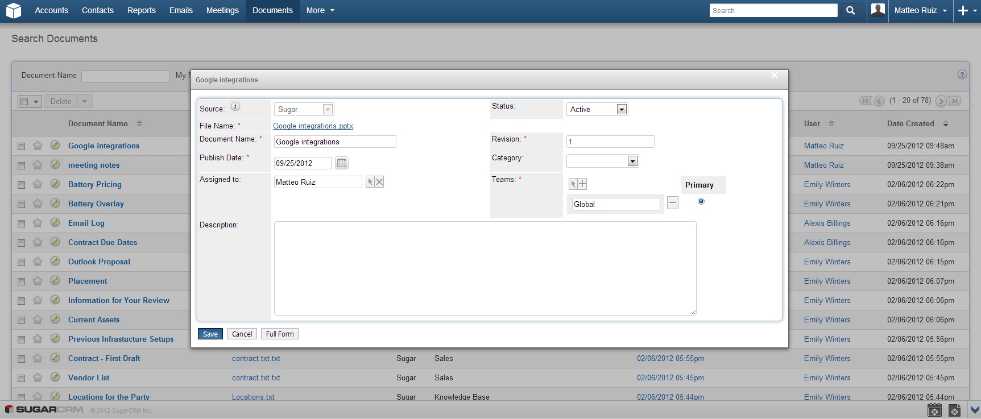Click the Source info icon
This screenshot has width=981, height=419.
[x=235, y=106]
